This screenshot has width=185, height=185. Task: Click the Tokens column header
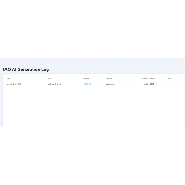point(145,79)
